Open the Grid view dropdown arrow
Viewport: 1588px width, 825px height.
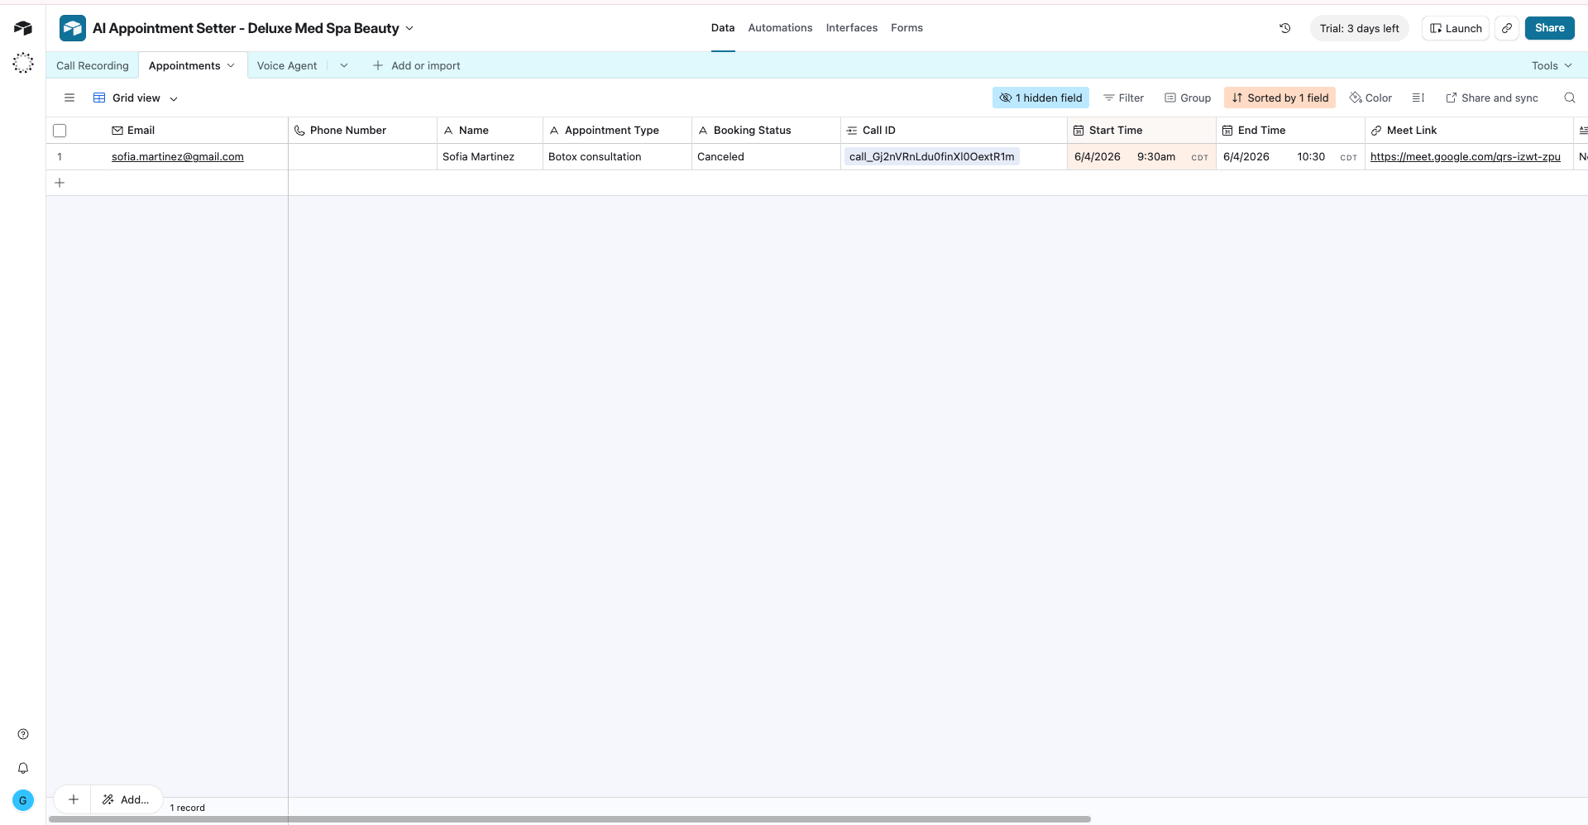click(x=174, y=98)
